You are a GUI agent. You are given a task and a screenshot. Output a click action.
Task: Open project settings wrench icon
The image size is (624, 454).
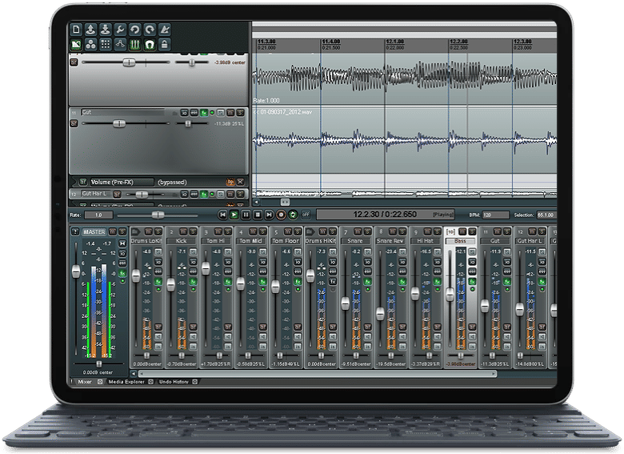(x=120, y=30)
